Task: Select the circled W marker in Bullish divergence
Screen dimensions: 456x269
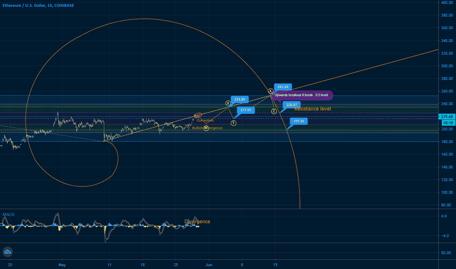Action: [x=206, y=128]
